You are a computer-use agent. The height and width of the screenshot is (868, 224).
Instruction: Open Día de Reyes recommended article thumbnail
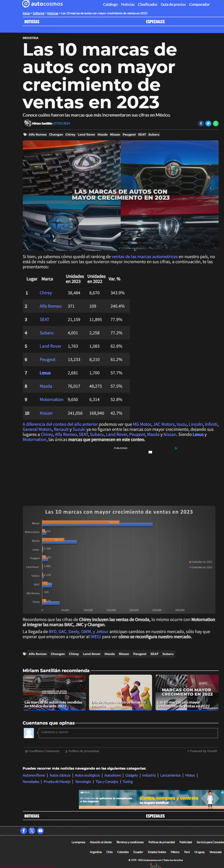[x=120, y=692]
